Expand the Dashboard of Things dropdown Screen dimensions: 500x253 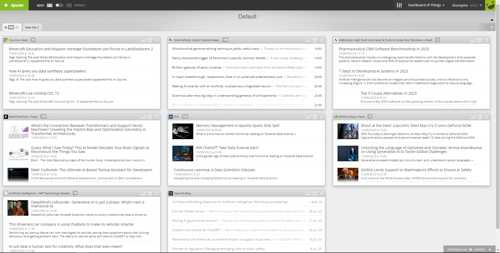point(426,5)
